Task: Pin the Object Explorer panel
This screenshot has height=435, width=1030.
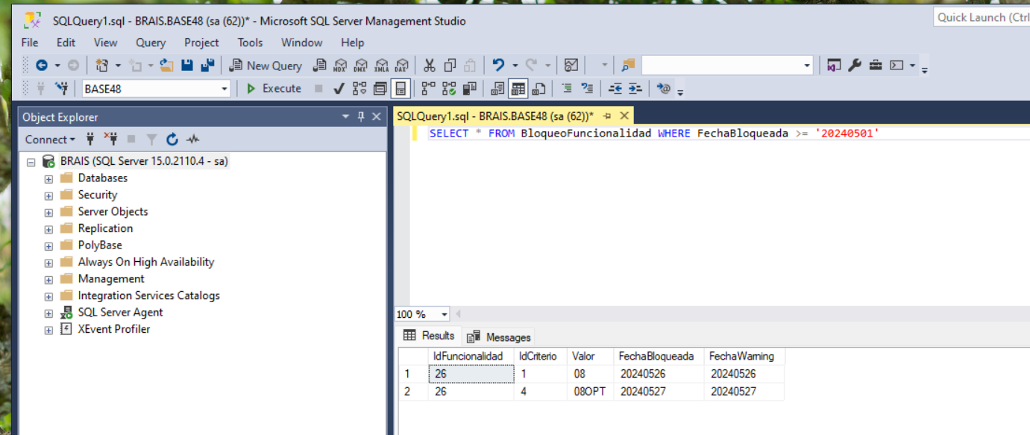Action: point(361,116)
